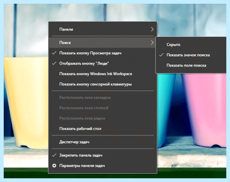Toggle Закрепить панель задач

pos(103,155)
